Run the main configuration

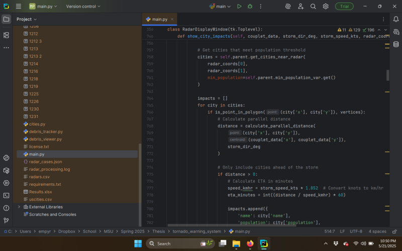[239, 7]
